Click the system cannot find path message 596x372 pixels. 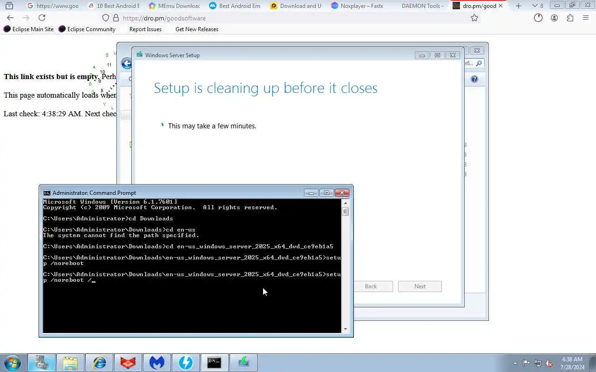[x=121, y=235]
